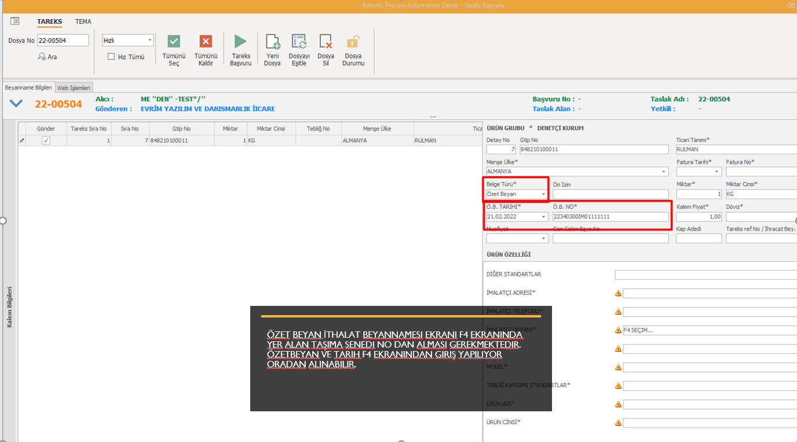Click the Miktar input field in detail panel
This screenshot has width=797, height=442.
click(699, 195)
